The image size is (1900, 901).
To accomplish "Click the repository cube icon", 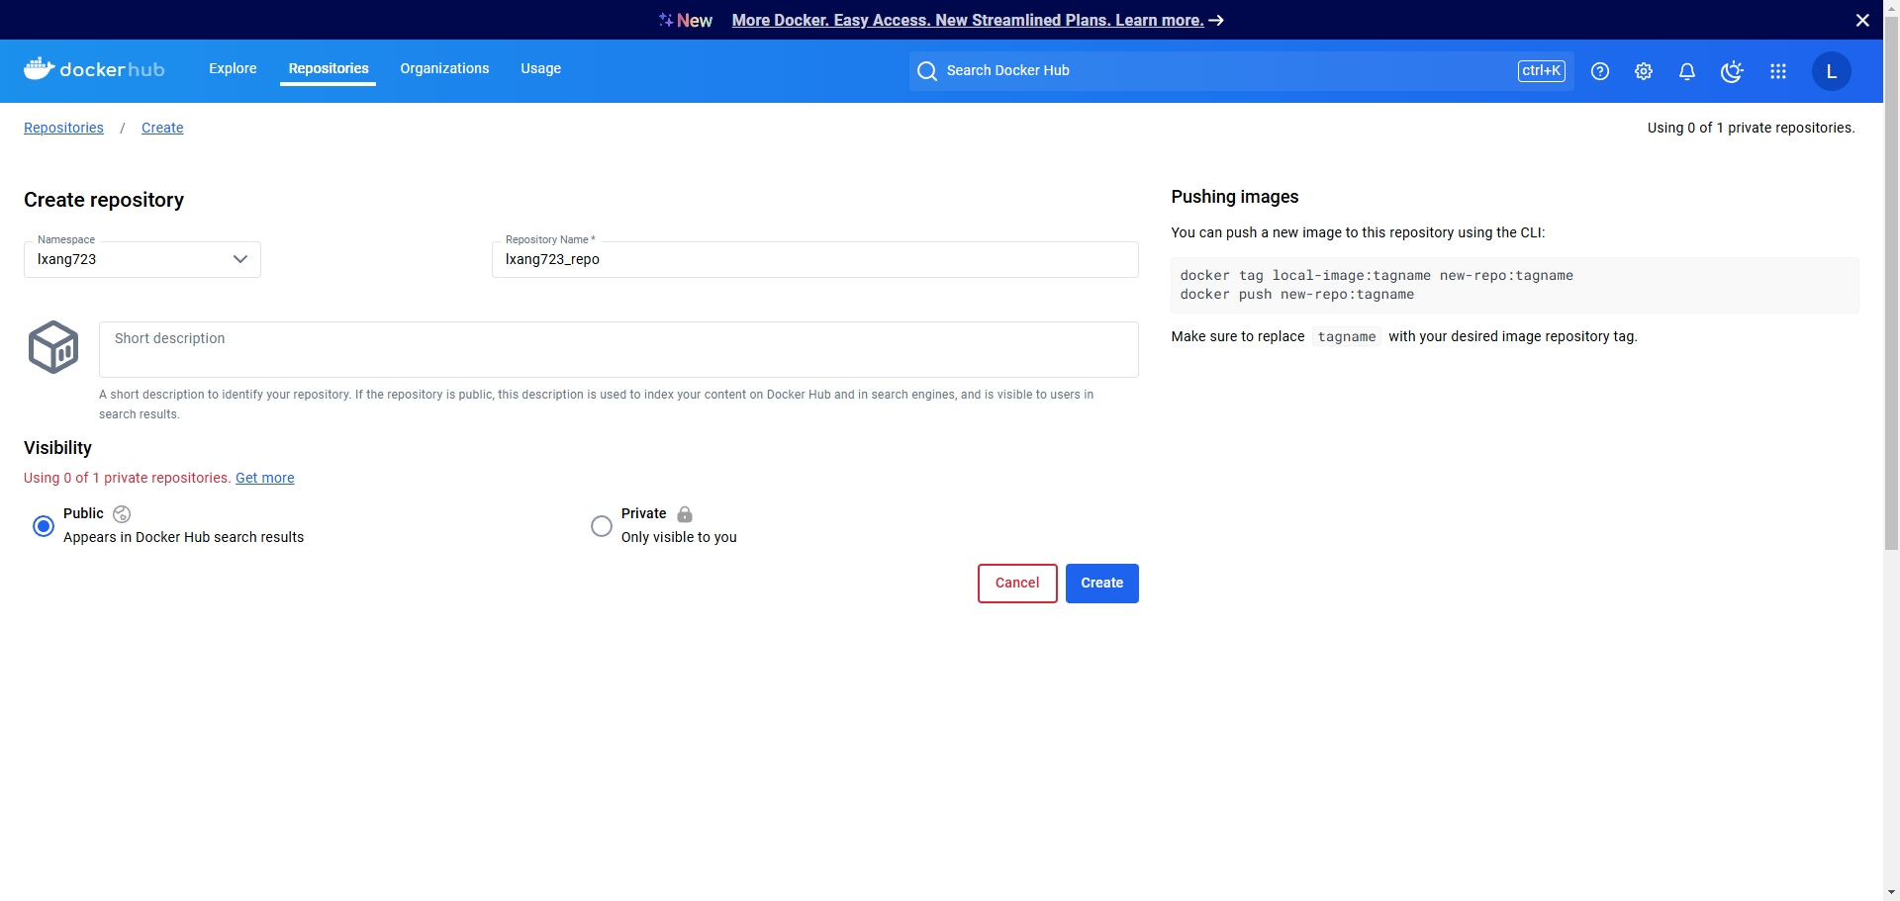I will point(53,347).
